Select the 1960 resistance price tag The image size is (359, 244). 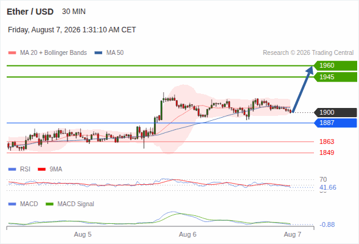coord(335,66)
